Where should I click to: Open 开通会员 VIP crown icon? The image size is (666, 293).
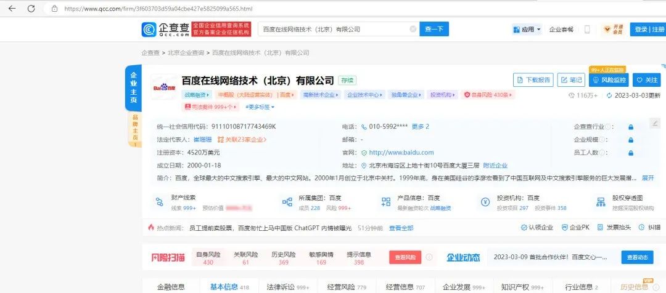click(x=614, y=30)
